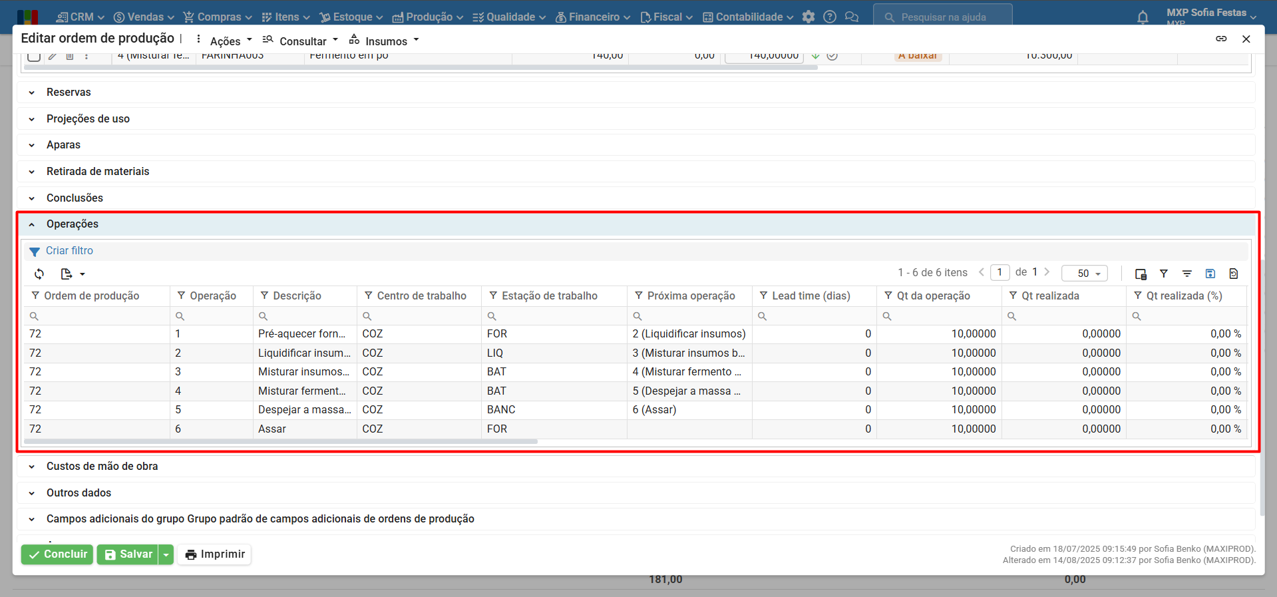This screenshot has width=1277, height=597.
Task: Open the settings gear in top bar
Action: 809,17
